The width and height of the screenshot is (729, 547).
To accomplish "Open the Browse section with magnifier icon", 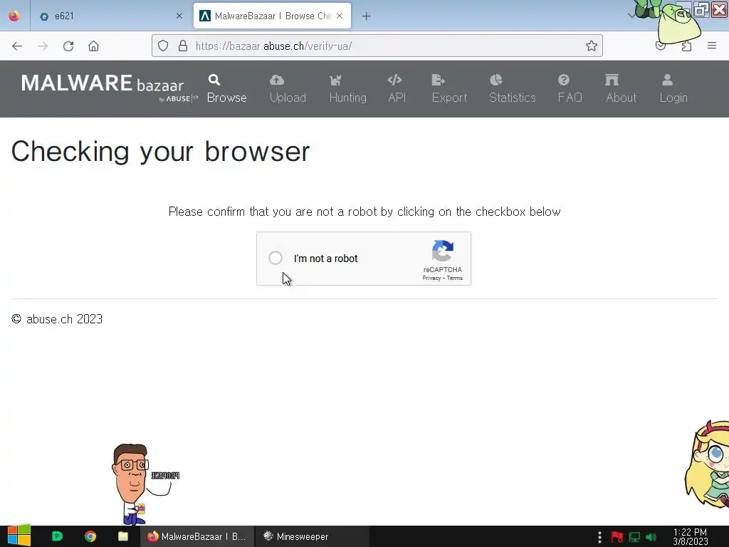I will [226, 89].
